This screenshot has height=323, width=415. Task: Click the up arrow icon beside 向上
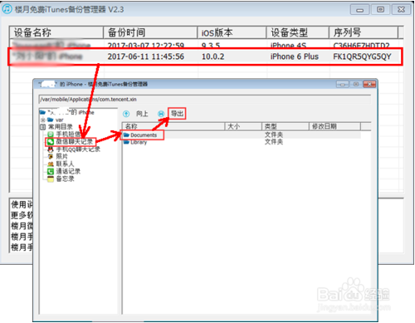(x=126, y=114)
